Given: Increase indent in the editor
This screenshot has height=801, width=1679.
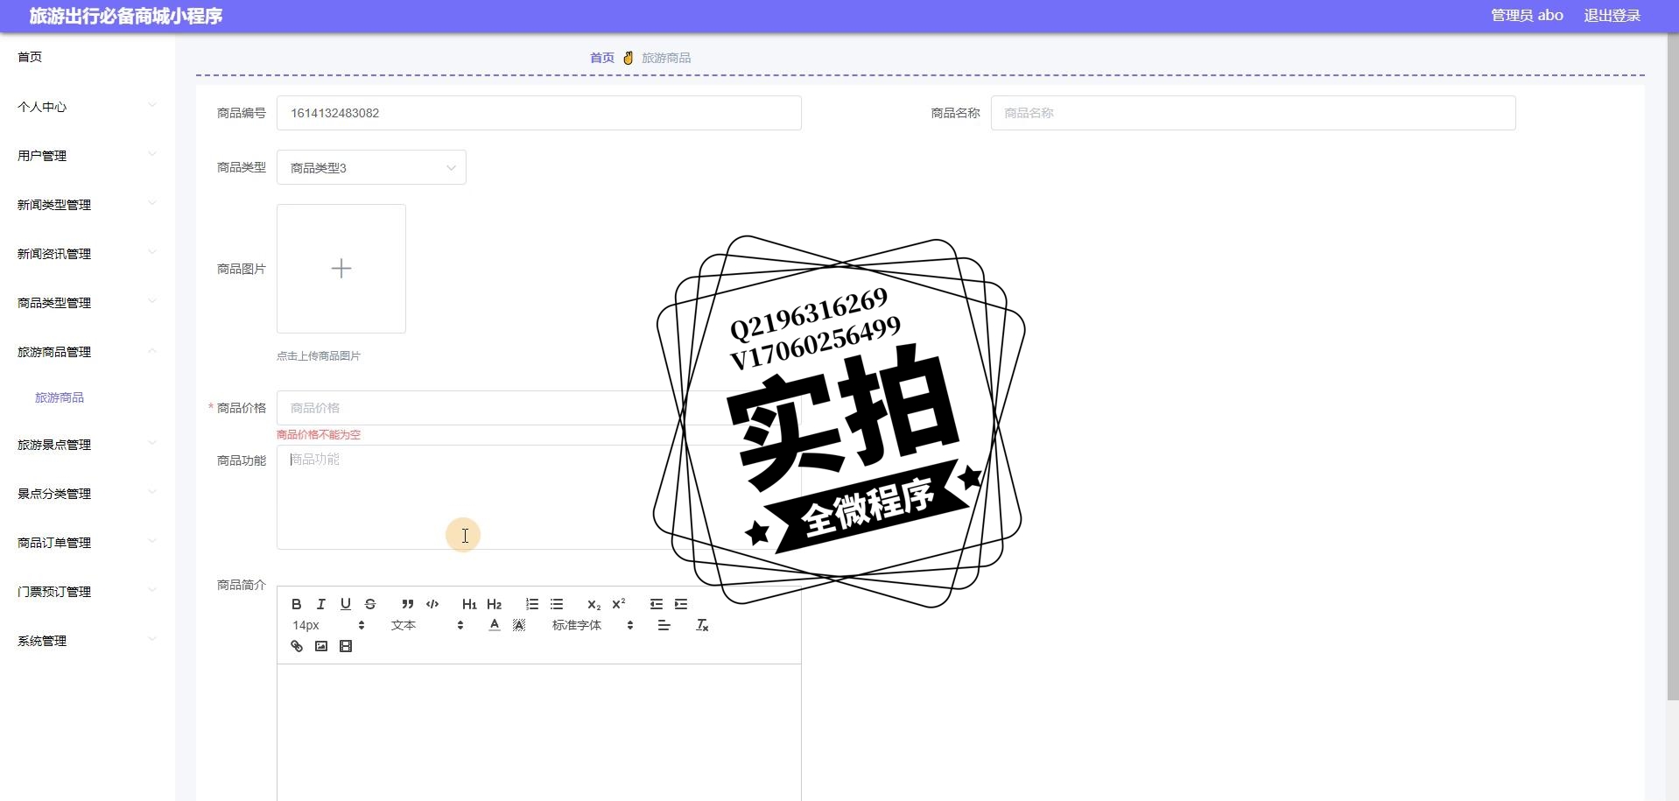Looking at the screenshot, I should pos(681,604).
